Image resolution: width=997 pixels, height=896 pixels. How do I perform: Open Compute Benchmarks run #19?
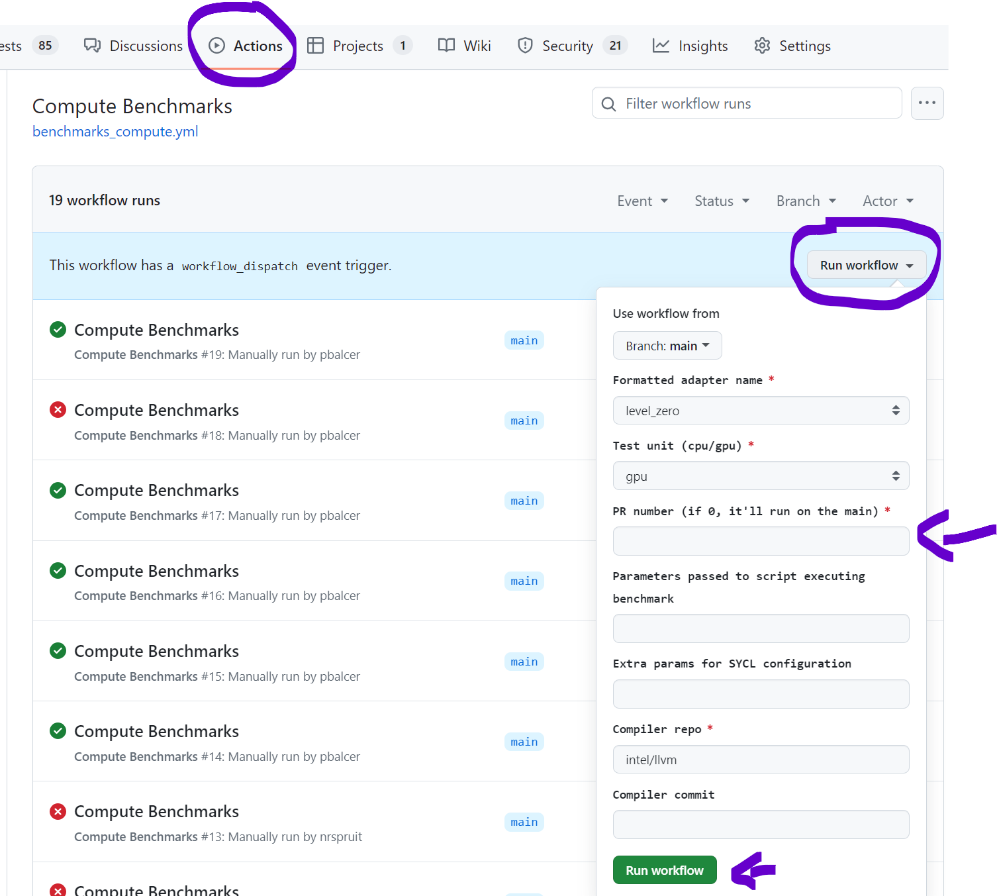tap(156, 330)
